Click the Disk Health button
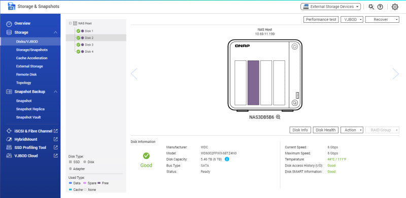The height and width of the screenshot is (198, 406). pyautogui.click(x=326, y=130)
